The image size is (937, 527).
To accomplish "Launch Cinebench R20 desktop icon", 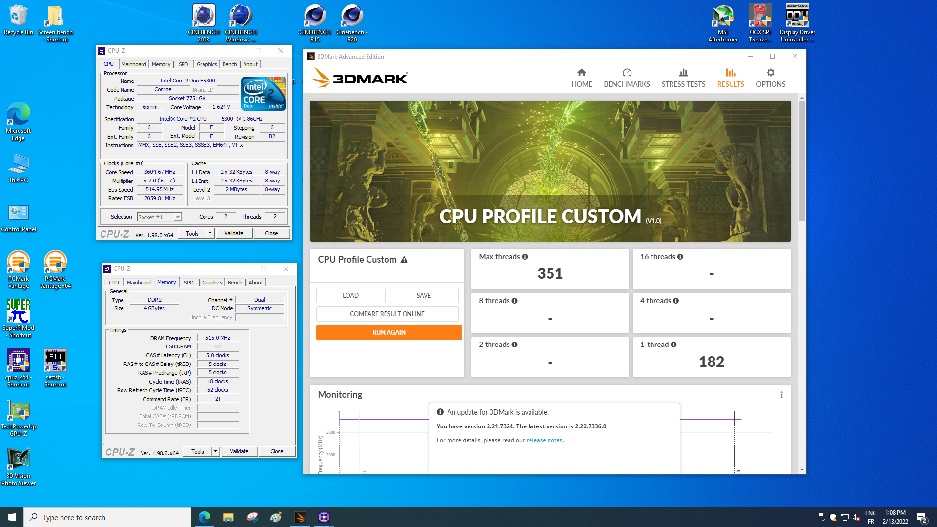I will click(x=352, y=23).
